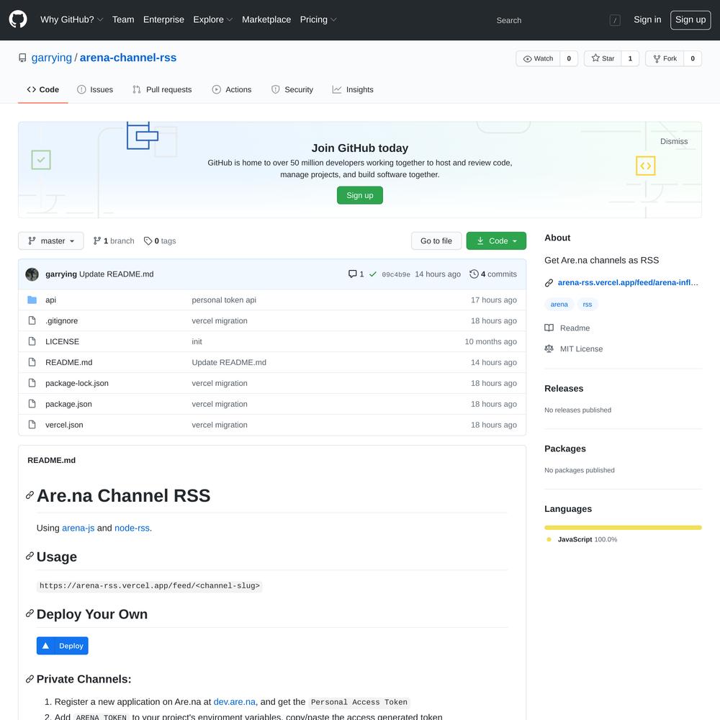Screen dimensions: 720x720
Task: Click the MIT License scale icon
Action: pyautogui.click(x=549, y=348)
